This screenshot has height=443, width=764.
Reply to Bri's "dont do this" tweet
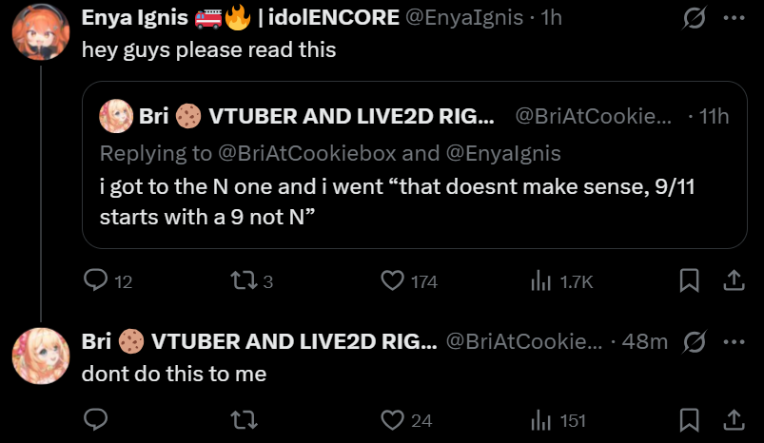coord(96,419)
